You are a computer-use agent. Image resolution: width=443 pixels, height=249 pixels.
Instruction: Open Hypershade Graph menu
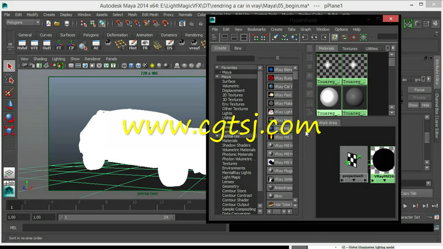[x=306, y=29]
